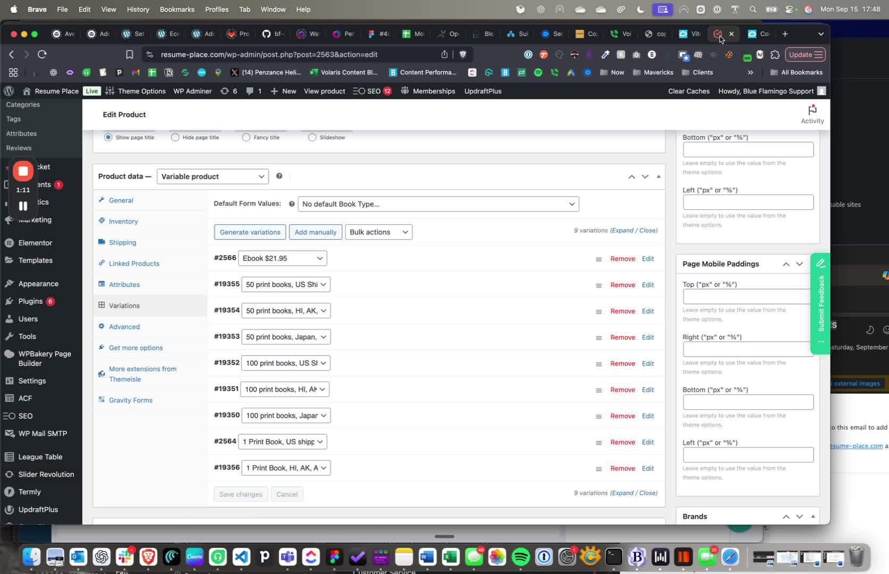Click the share icon in the address bar
The image size is (889, 574).
point(444,54)
